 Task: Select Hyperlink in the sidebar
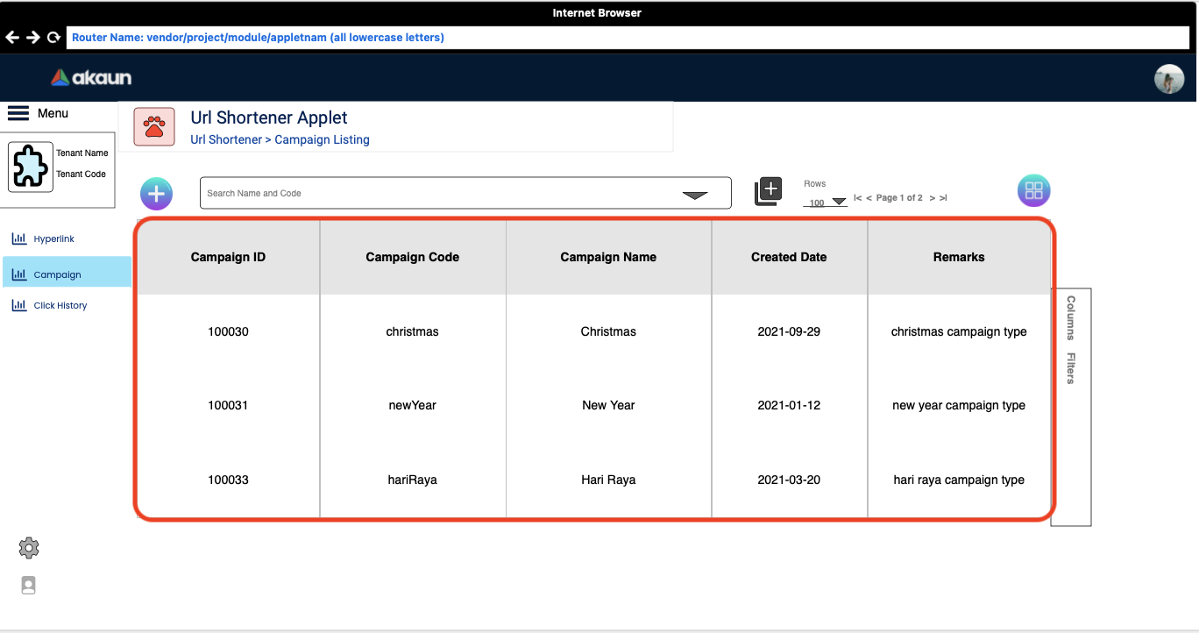[x=53, y=239]
